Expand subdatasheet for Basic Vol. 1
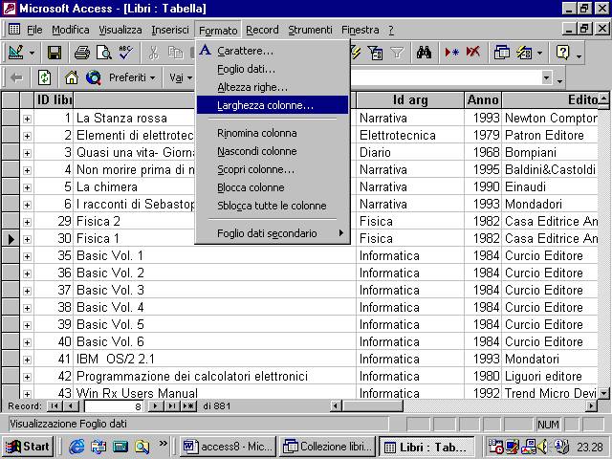The width and height of the screenshot is (612, 459). 27,256
